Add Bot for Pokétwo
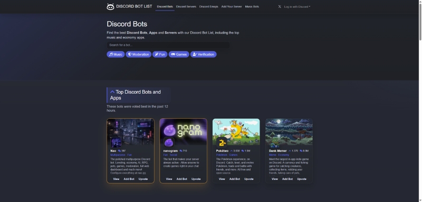 tap(235, 179)
